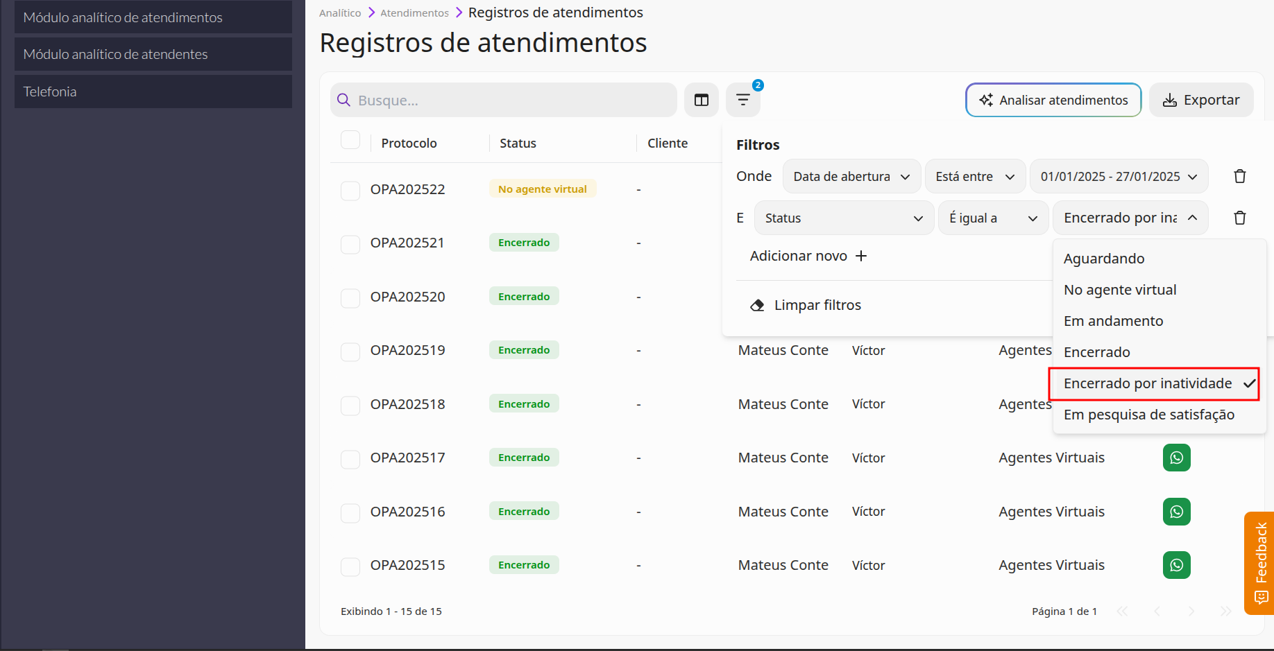The height and width of the screenshot is (651, 1274).
Task: Click Encerrado badge for OPA202521
Action: (524, 243)
